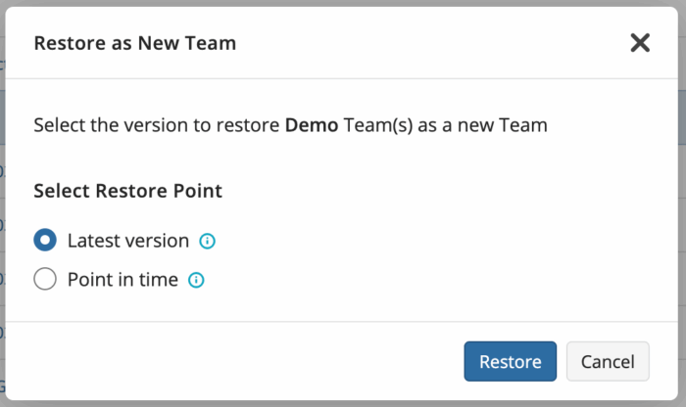Click the 'Restore as New Team' dialog title

point(135,43)
